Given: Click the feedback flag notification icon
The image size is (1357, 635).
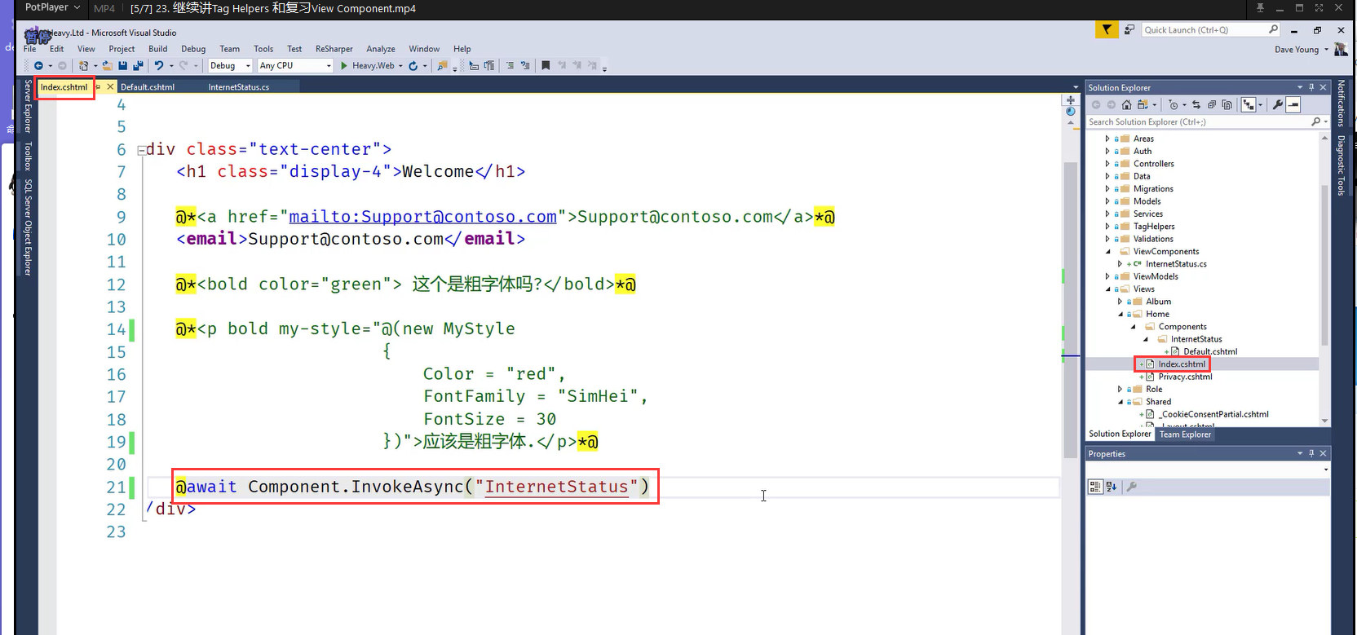Looking at the screenshot, I should click(1107, 30).
